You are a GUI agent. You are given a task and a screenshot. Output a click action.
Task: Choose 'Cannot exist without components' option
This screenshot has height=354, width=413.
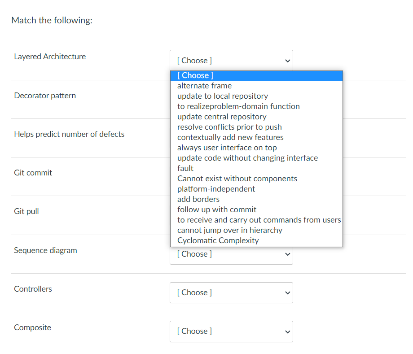[x=256, y=179]
